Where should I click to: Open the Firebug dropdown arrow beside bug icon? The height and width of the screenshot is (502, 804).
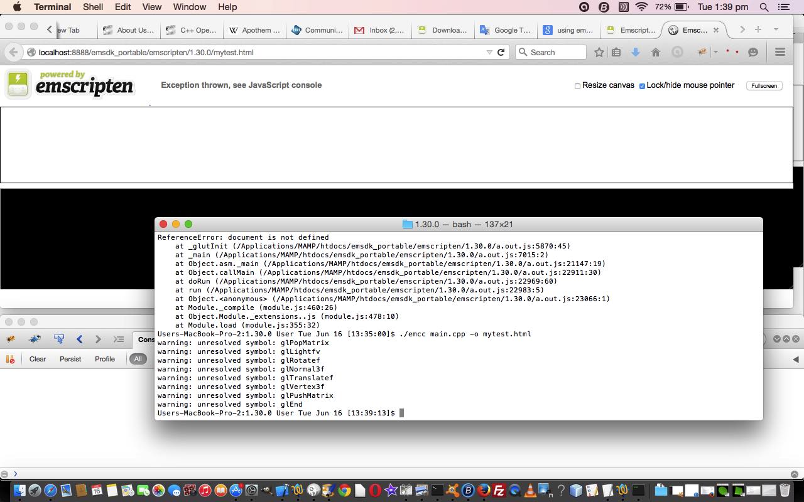coord(715,52)
